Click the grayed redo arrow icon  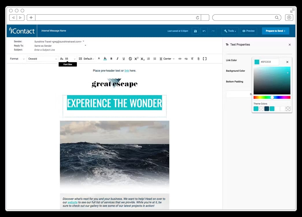pos(213,31)
